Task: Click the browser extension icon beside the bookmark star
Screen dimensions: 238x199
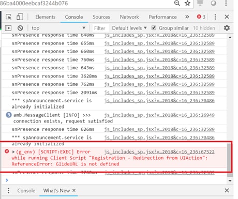Action: 200,3
